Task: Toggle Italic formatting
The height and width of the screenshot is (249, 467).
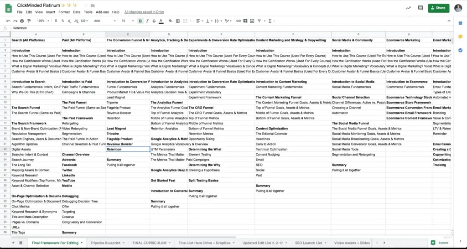Action: (147, 21)
